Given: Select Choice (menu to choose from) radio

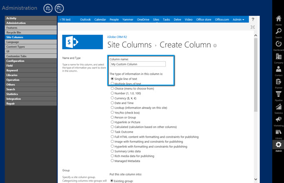Looking at the screenshot, I should [112, 89].
